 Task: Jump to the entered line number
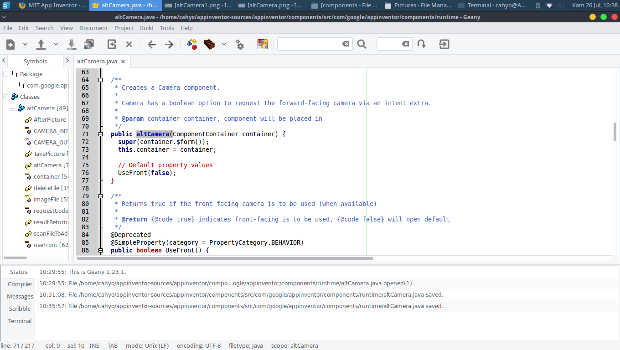point(422,44)
